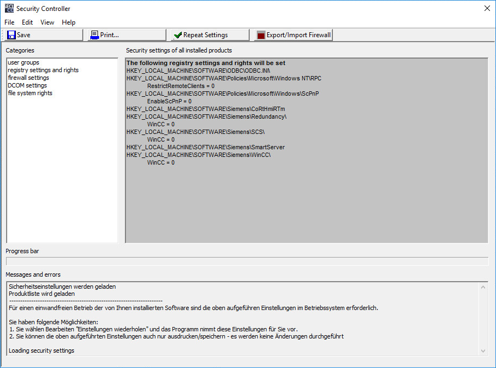This screenshot has height=368, width=496.
Task: Click 'Security settings of all installed products' label
Action: coord(179,50)
